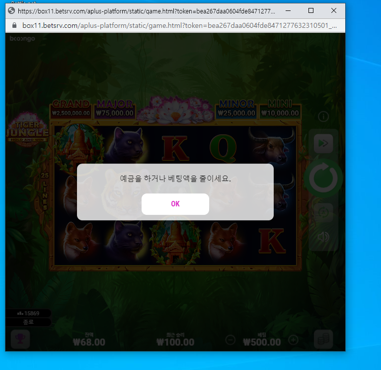
Task: Maximize the game browser window
Action: (x=311, y=11)
